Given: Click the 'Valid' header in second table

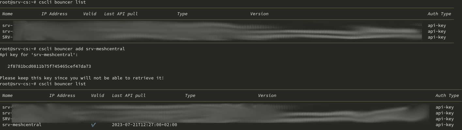Looking at the screenshot, I should pos(98,96).
